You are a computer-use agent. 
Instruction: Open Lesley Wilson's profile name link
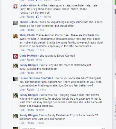pos(28,5)
